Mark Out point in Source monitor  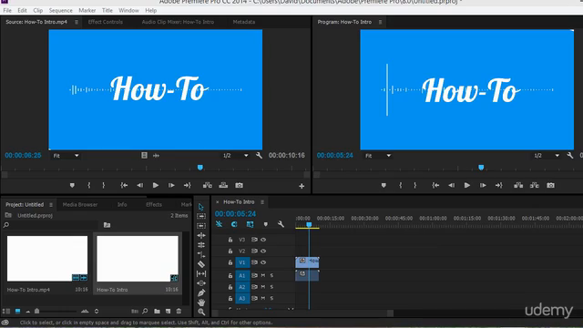pyautogui.click(x=103, y=185)
